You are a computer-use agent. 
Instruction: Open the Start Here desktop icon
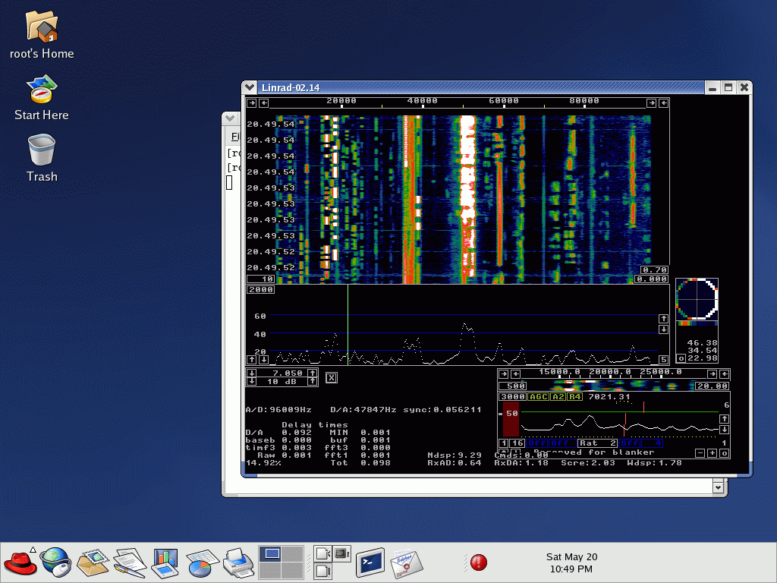point(42,97)
